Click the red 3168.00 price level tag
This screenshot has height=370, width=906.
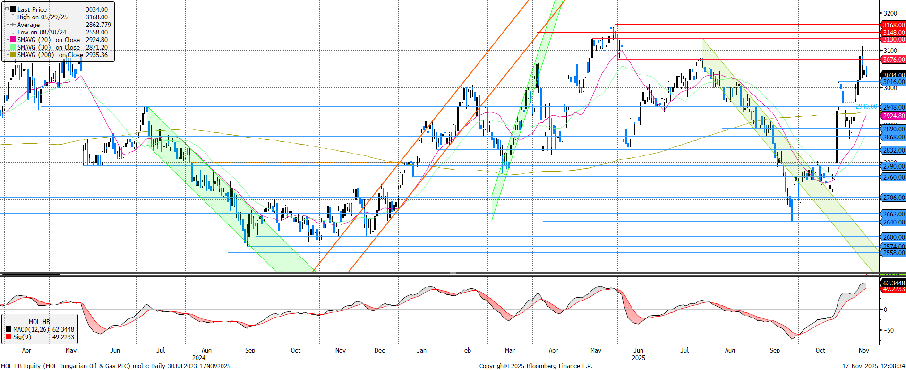pos(893,25)
